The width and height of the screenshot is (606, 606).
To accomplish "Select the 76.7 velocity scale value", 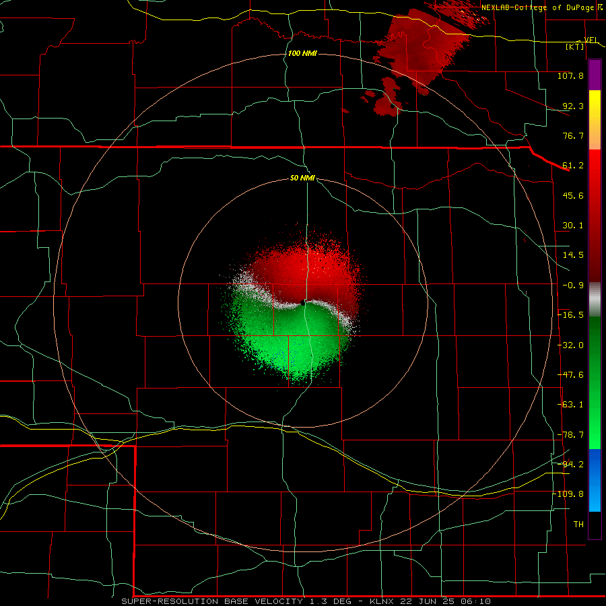I will (x=573, y=135).
